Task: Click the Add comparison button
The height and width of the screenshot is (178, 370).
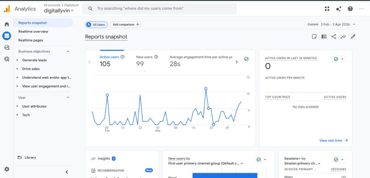Action: 125,25
